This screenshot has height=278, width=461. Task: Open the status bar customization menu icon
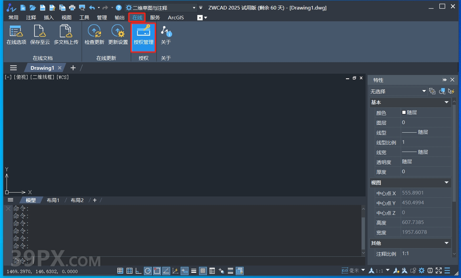(447, 270)
